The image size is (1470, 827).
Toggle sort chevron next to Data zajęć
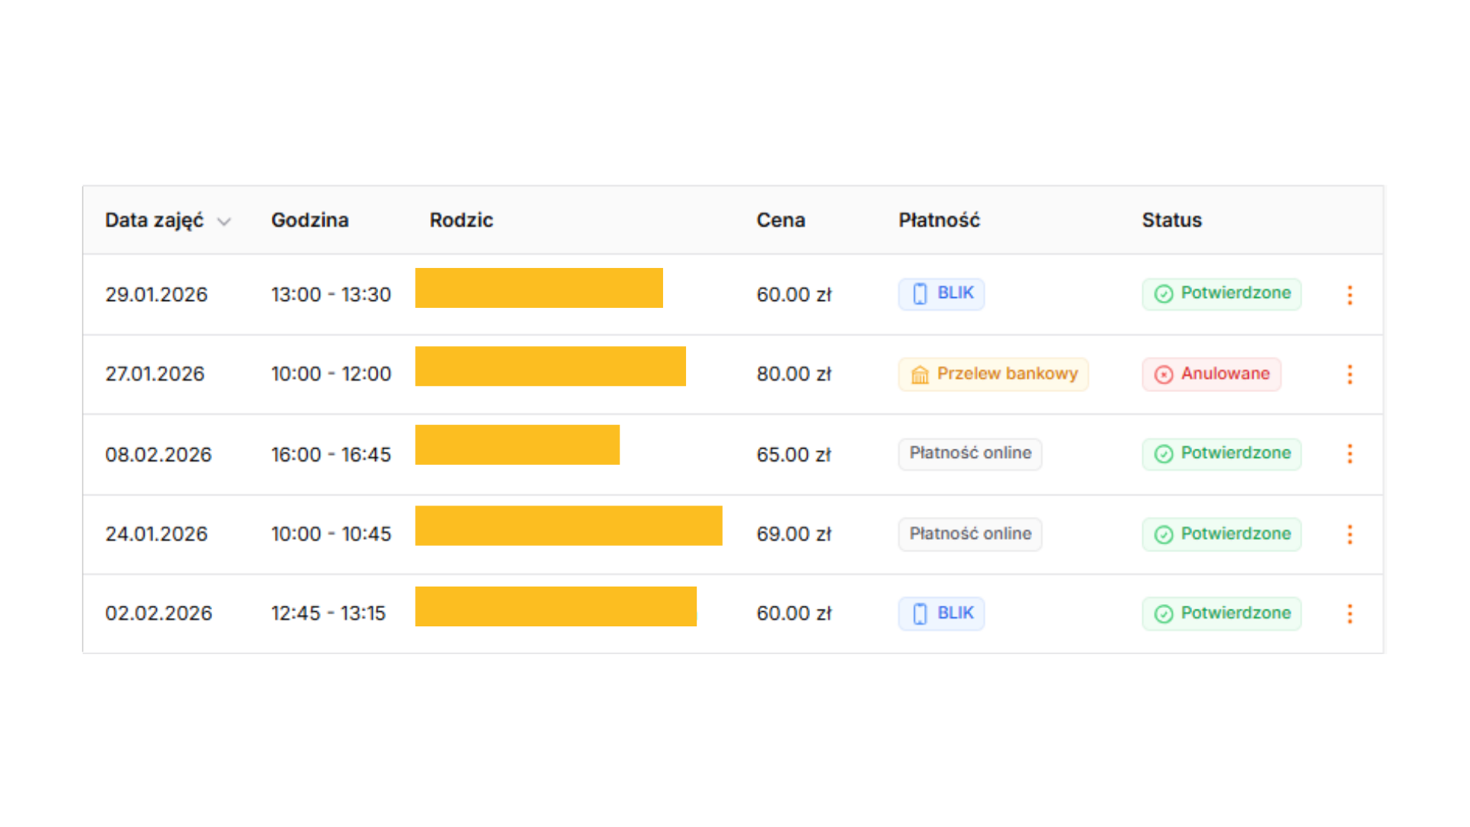[x=224, y=222]
